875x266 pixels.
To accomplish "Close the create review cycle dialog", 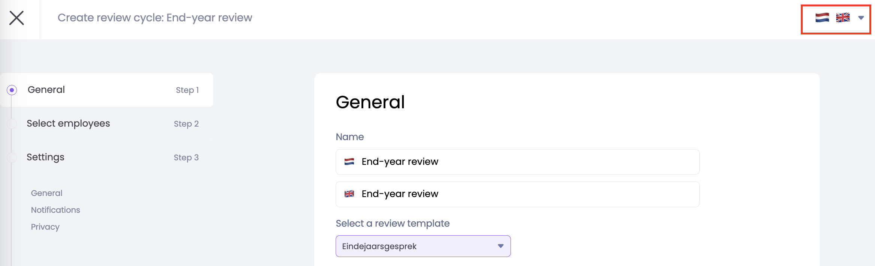I will point(16,18).
